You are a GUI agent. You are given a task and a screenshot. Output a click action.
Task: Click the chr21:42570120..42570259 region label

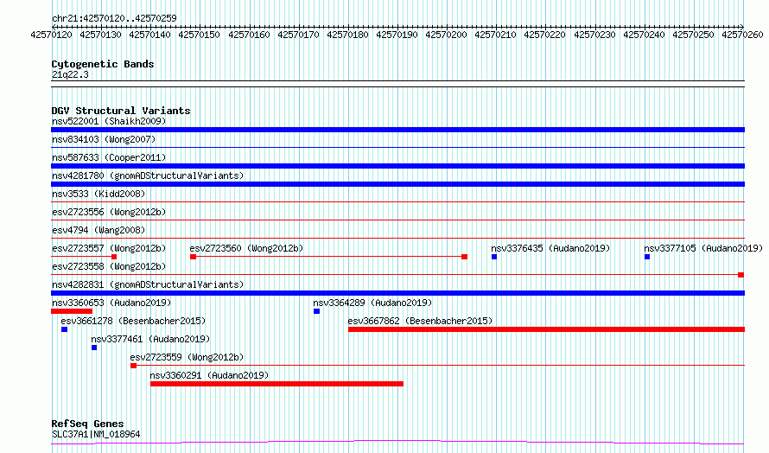point(114,18)
